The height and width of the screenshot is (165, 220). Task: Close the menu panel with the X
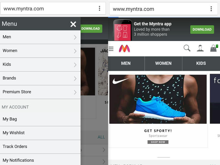click(73, 24)
